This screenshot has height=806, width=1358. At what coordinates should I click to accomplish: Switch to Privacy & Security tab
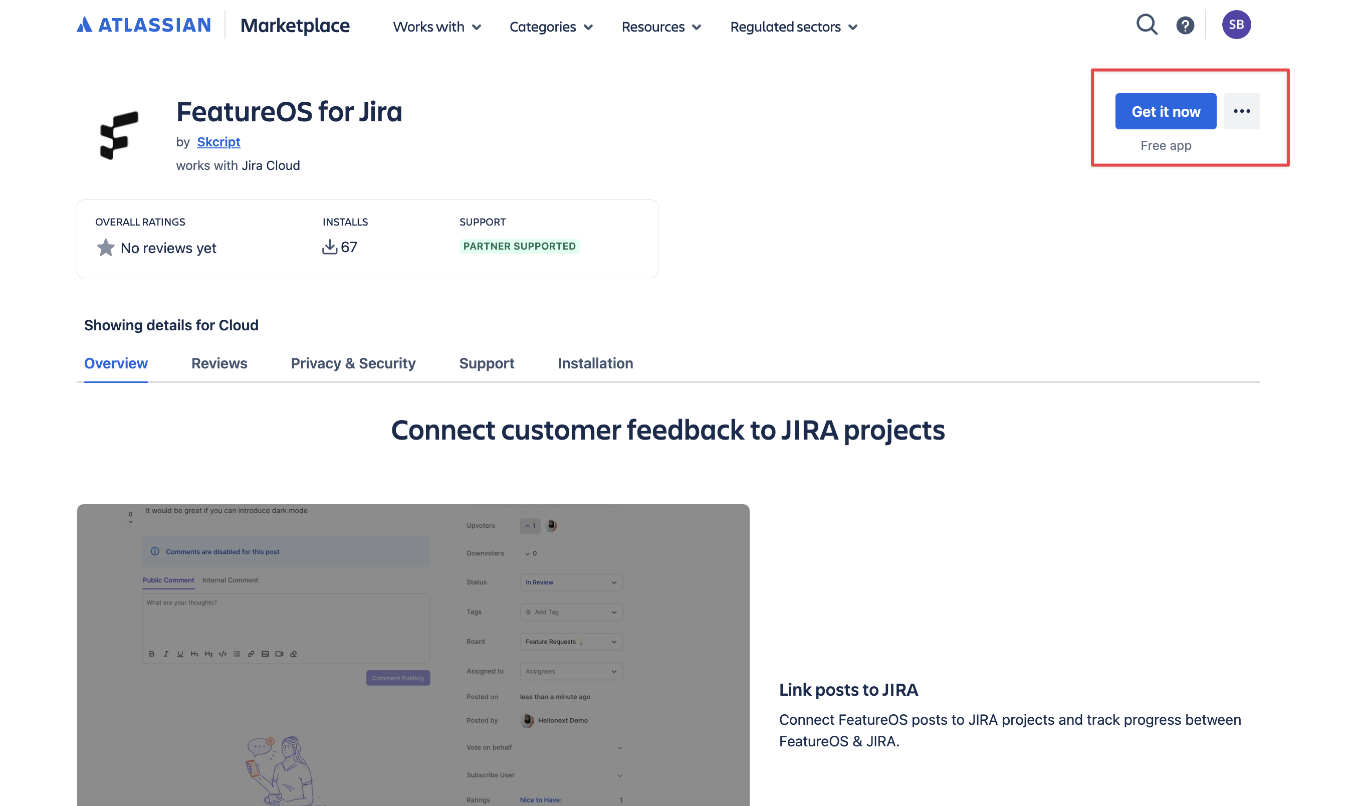(353, 363)
